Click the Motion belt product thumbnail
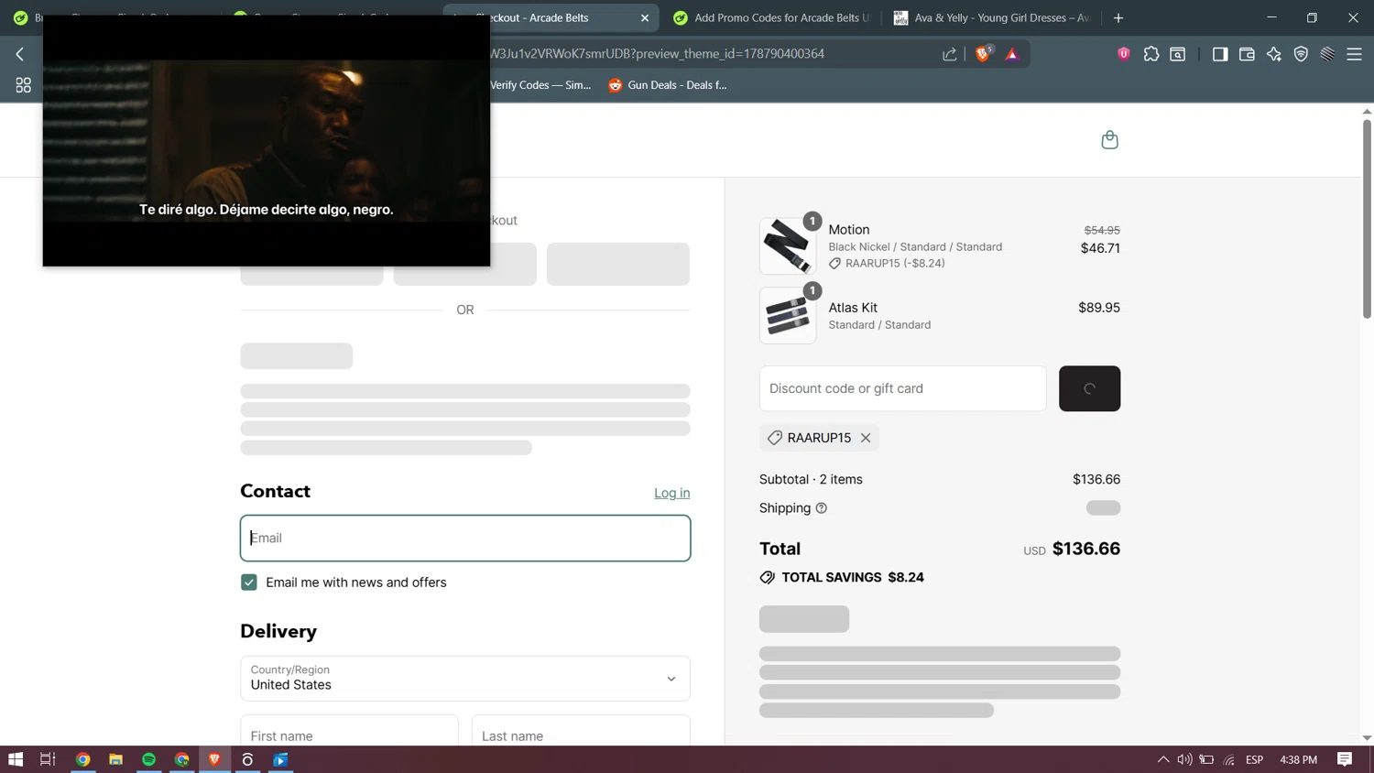Viewport: 1374px width, 773px height. tap(788, 245)
